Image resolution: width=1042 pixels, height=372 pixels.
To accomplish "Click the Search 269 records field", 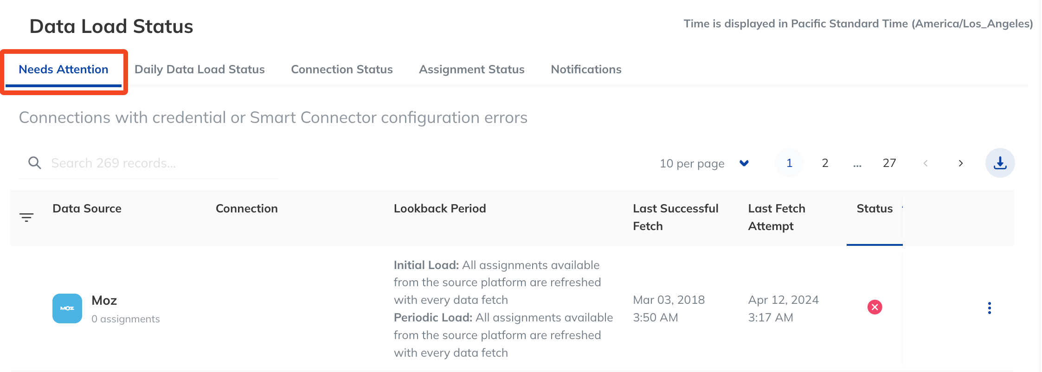I will point(148,163).
